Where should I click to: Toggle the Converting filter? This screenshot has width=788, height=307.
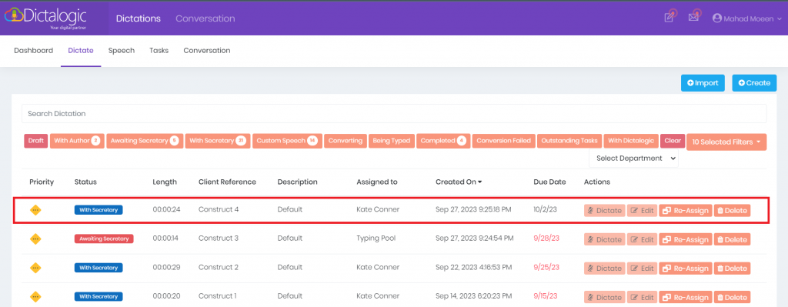click(x=346, y=141)
